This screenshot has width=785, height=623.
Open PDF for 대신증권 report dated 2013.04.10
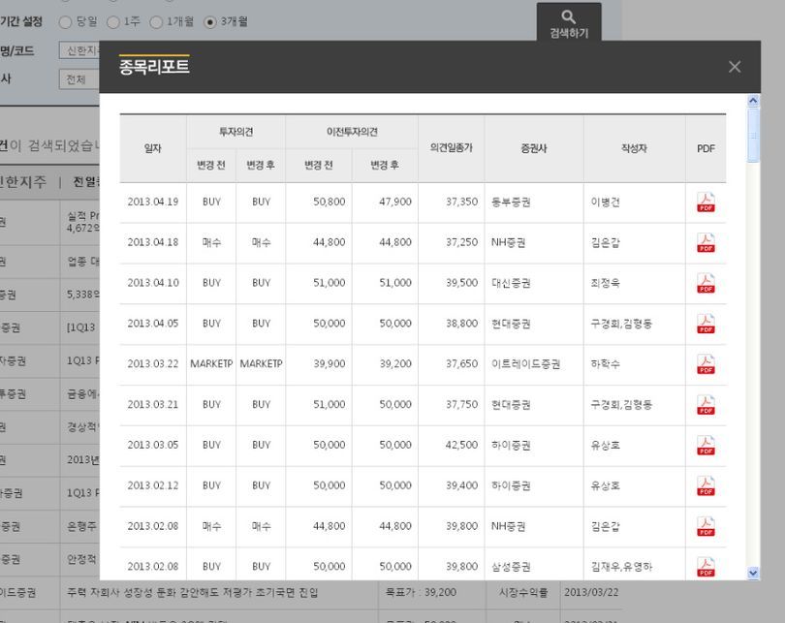tap(706, 284)
